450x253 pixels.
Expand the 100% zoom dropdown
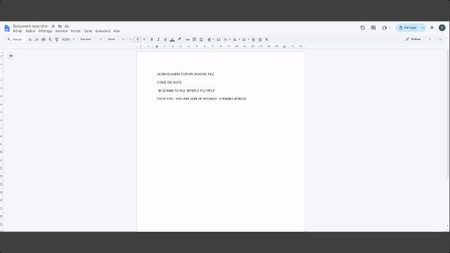(x=68, y=39)
